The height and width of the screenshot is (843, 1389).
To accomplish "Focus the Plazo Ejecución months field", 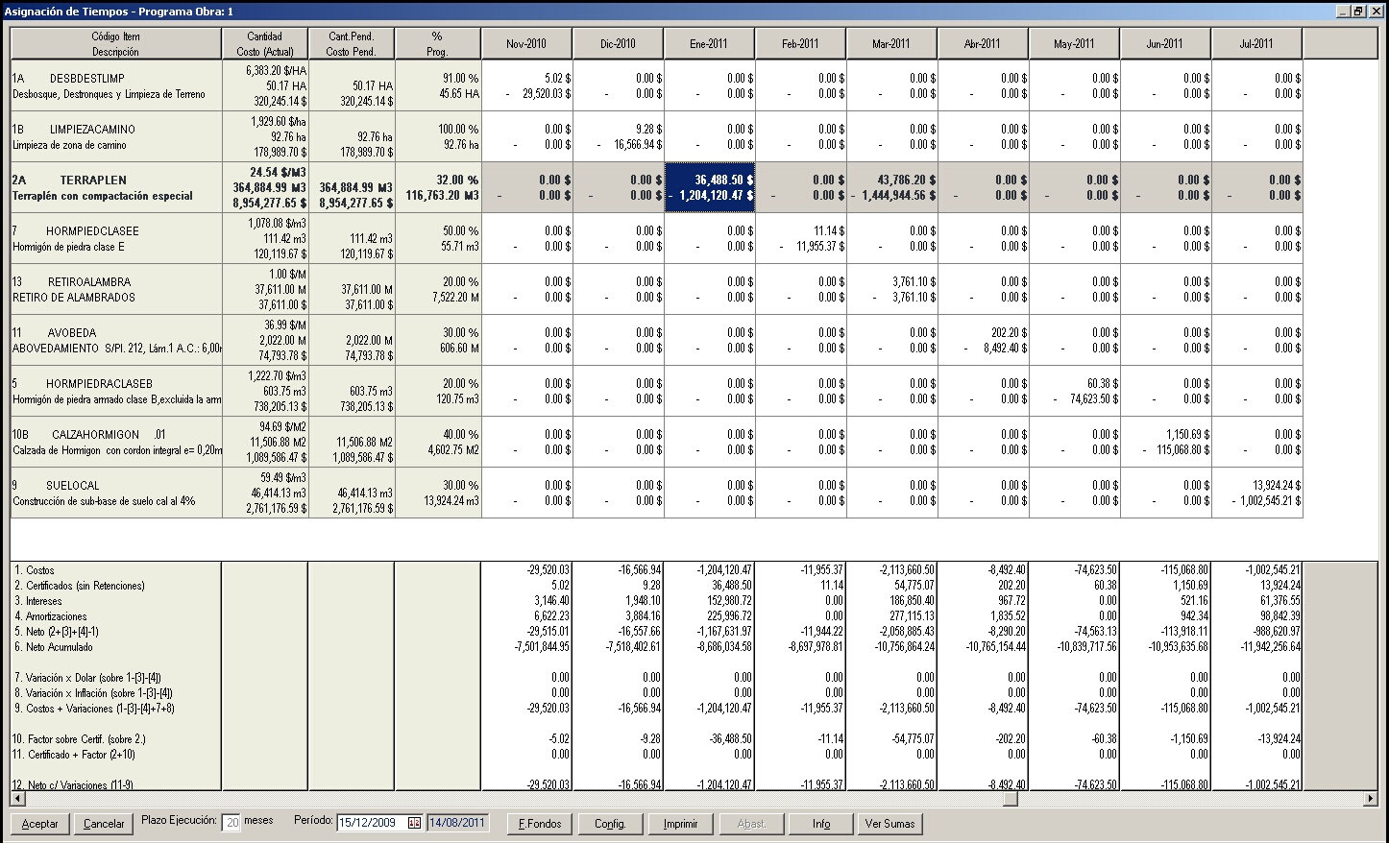I will pyautogui.click(x=231, y=823).
